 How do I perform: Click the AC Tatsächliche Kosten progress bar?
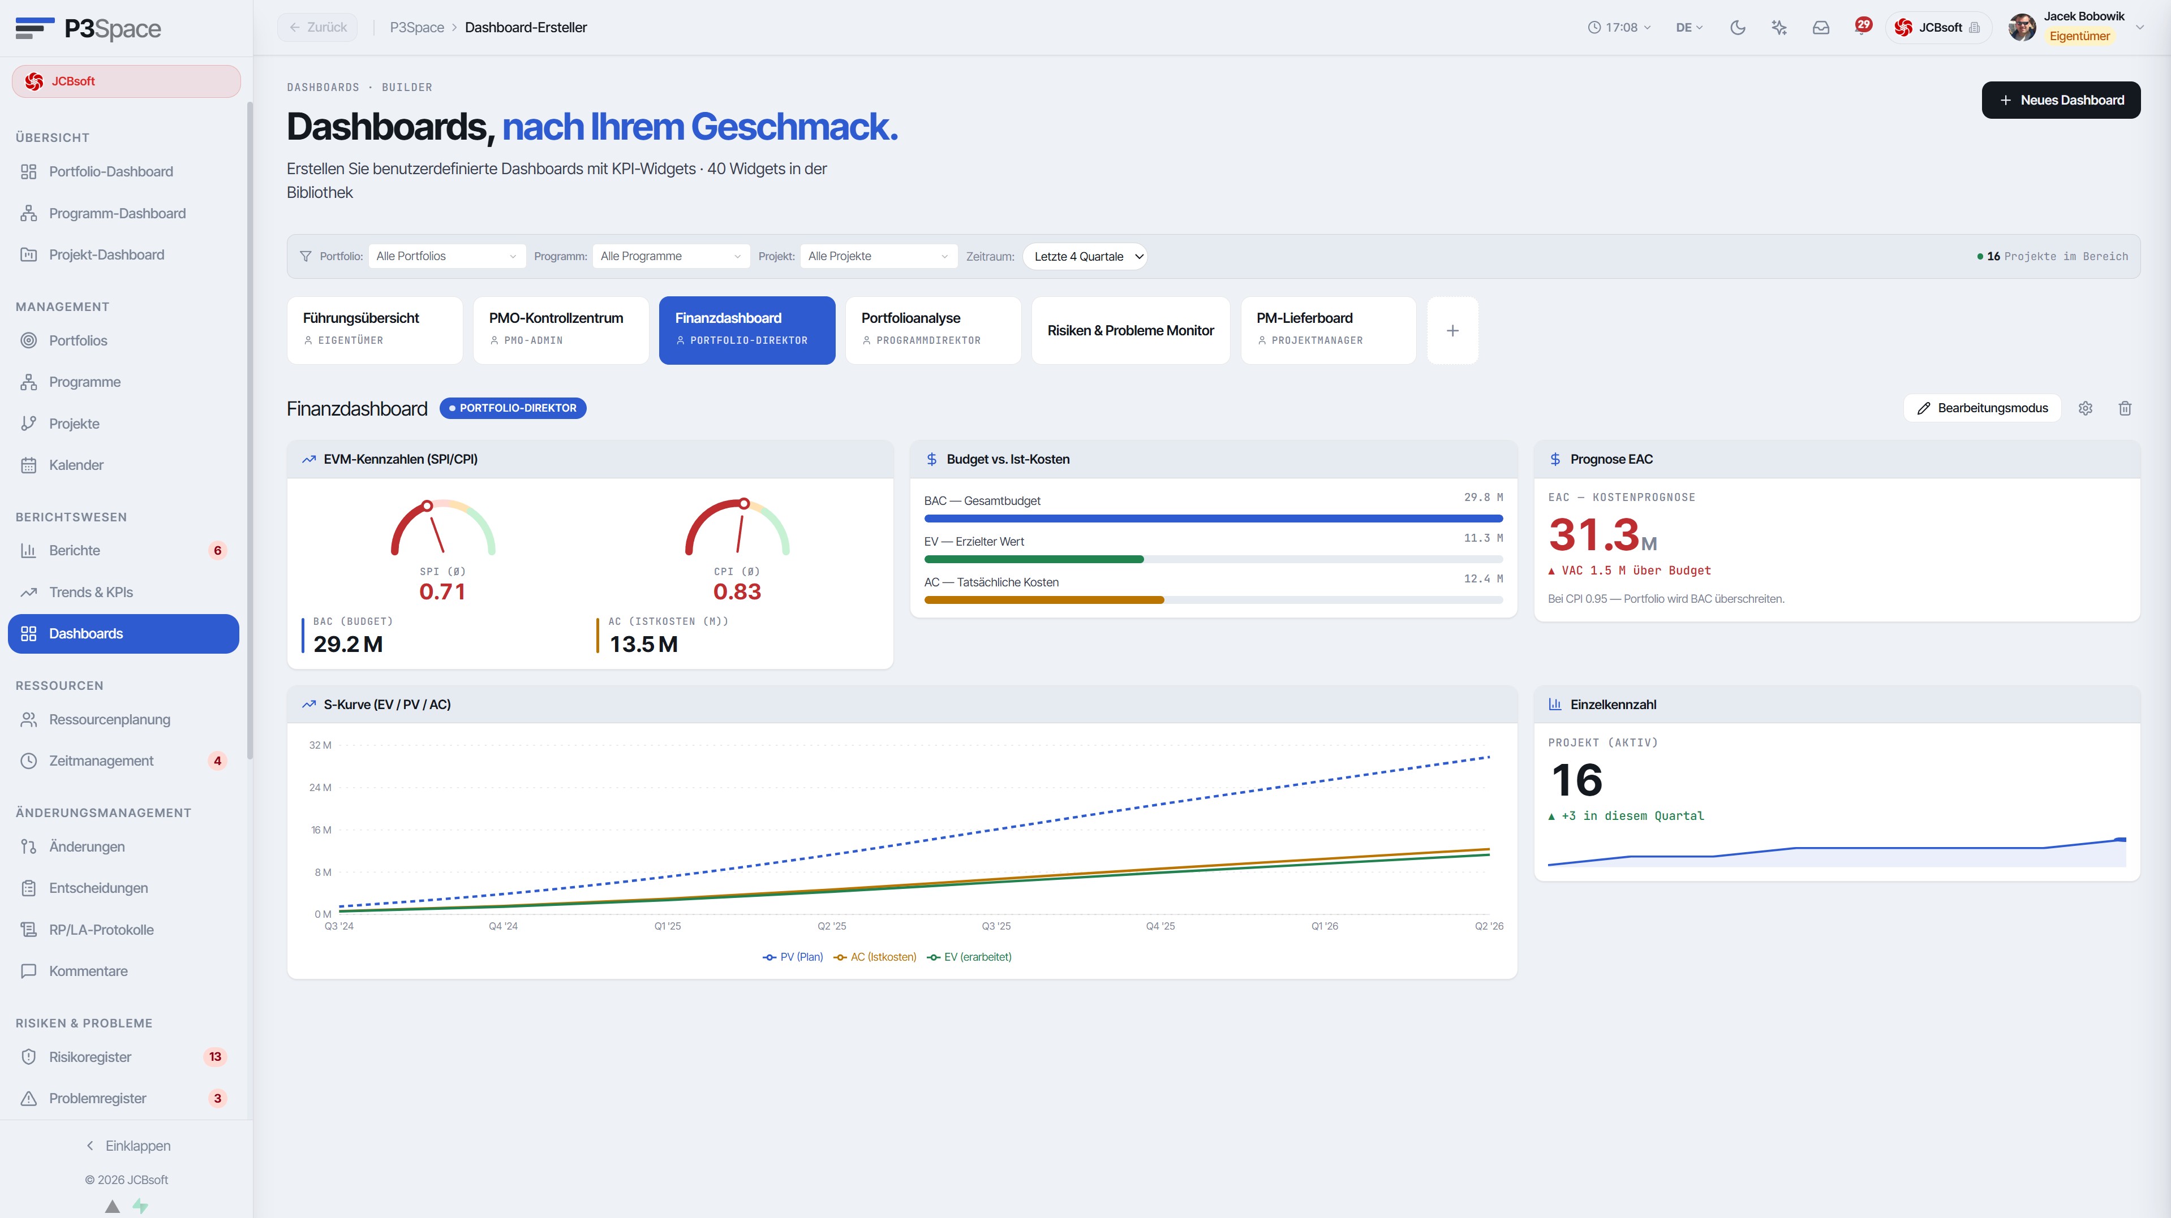[x=1213, y=601]
